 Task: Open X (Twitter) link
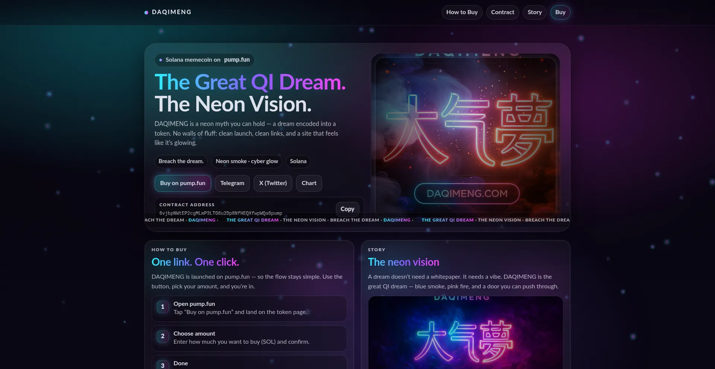273,183
